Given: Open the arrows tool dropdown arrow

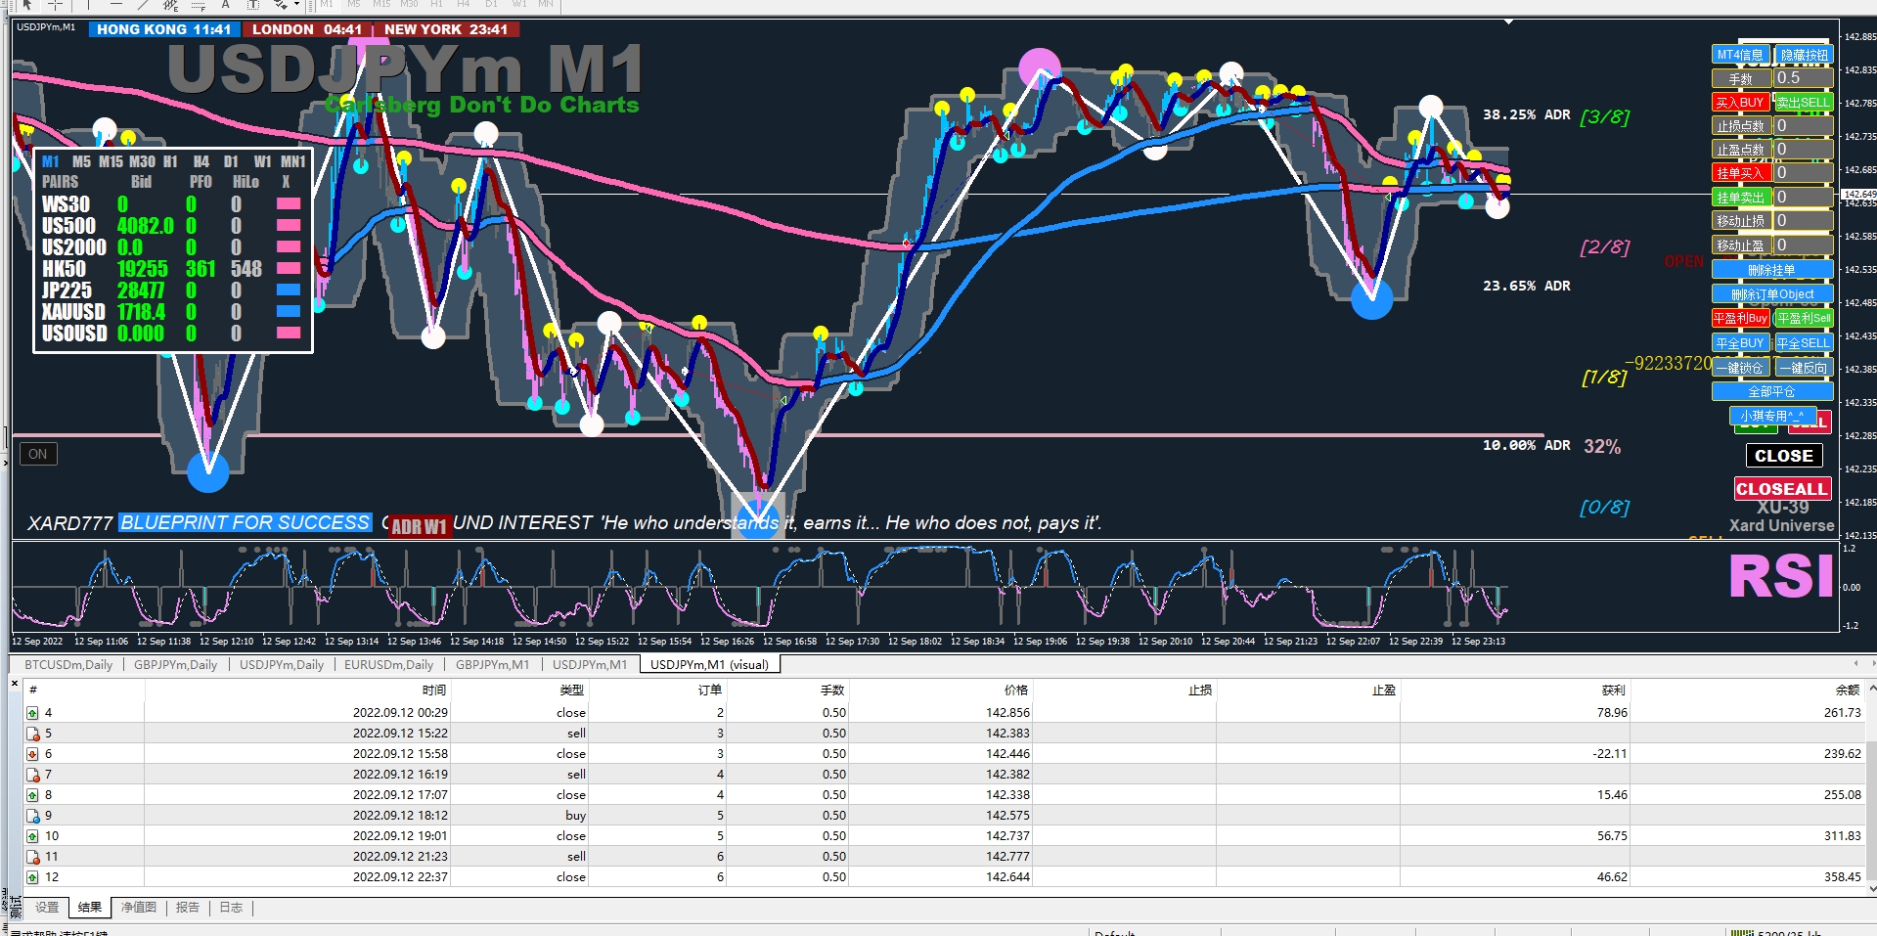Looking at the screenshot, I should point(295,6).
